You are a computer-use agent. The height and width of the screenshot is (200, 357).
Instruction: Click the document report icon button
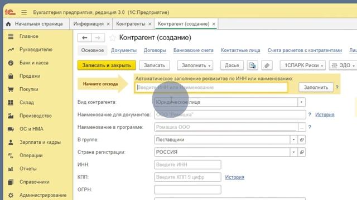click(253, 66)
